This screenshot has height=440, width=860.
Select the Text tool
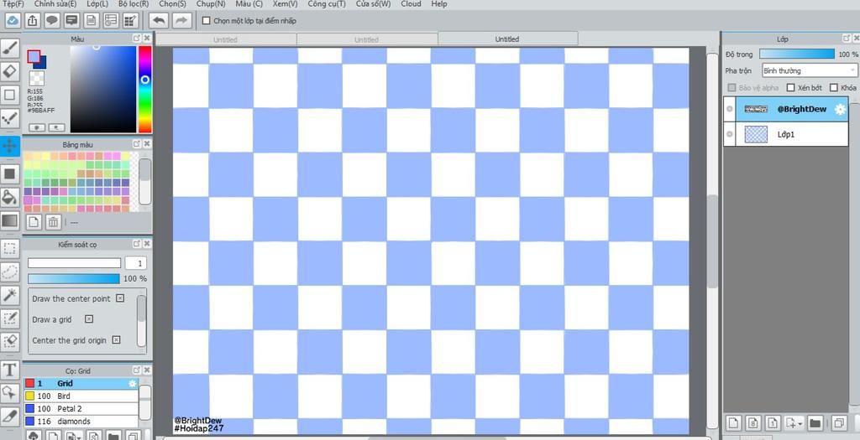point(9,370)
